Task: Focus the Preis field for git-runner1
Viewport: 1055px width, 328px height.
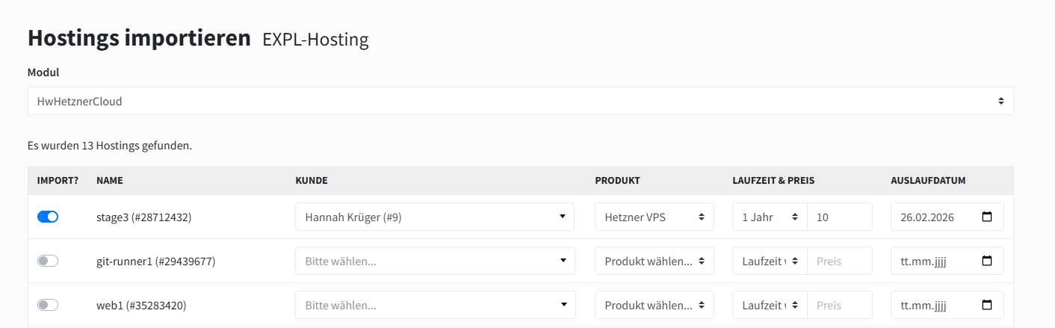Action: tap(840, 261)
